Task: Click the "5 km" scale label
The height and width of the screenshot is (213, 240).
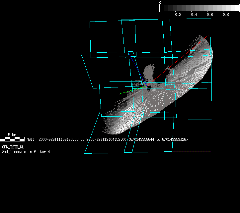Action: tap(12, 135)
